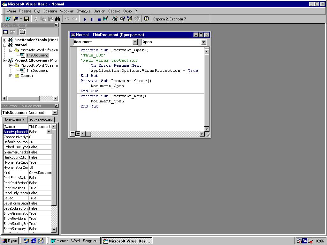Switch to По алфавиту tab

pos(14,119)
